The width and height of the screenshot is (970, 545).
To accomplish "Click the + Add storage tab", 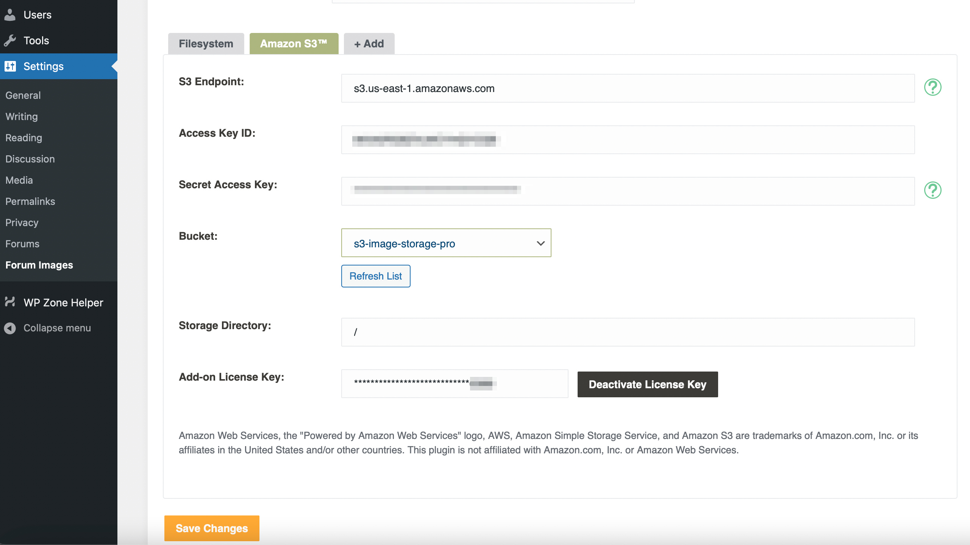I will 369,44.
